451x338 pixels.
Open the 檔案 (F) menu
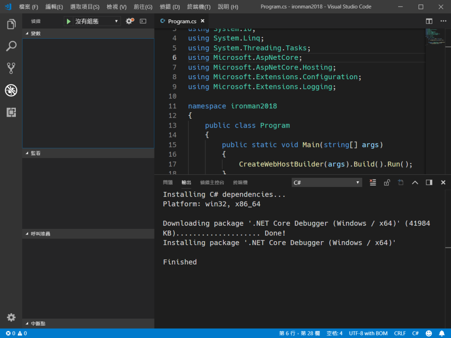[29, 7]
